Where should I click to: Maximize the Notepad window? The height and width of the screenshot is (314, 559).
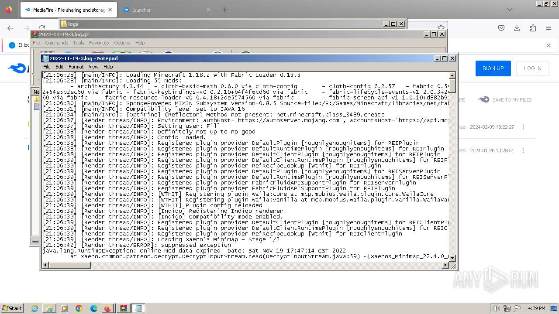(x=445, y=58)
